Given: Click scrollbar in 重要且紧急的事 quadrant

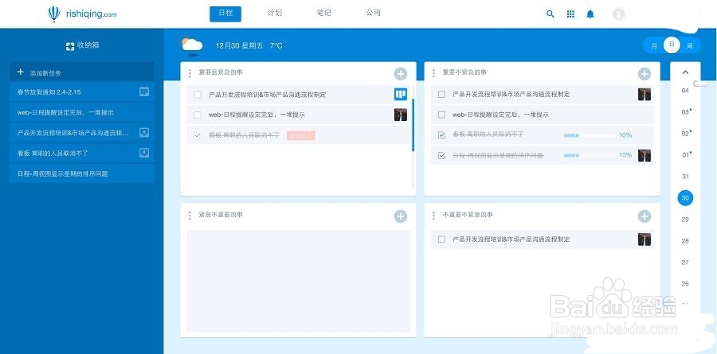Looking at the screenshot, I should (413, 126).
